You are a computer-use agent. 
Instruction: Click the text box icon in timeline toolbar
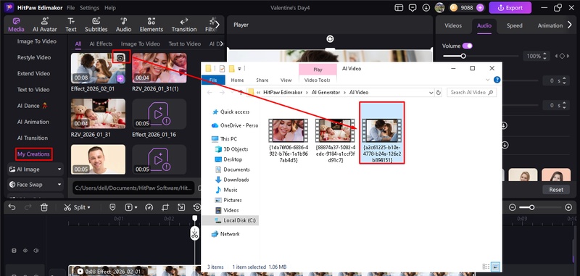128,207
